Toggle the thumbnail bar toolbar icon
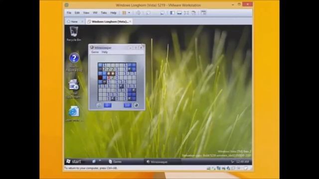The height and width of the screenshot is (179, 319). point(179,13)
